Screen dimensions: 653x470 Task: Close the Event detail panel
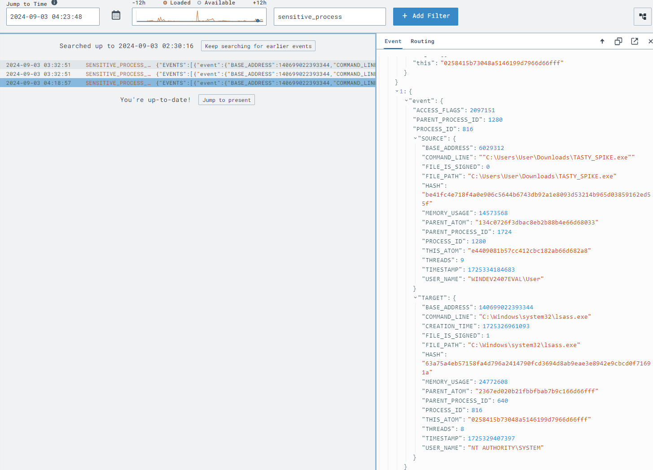pos(650,41)
